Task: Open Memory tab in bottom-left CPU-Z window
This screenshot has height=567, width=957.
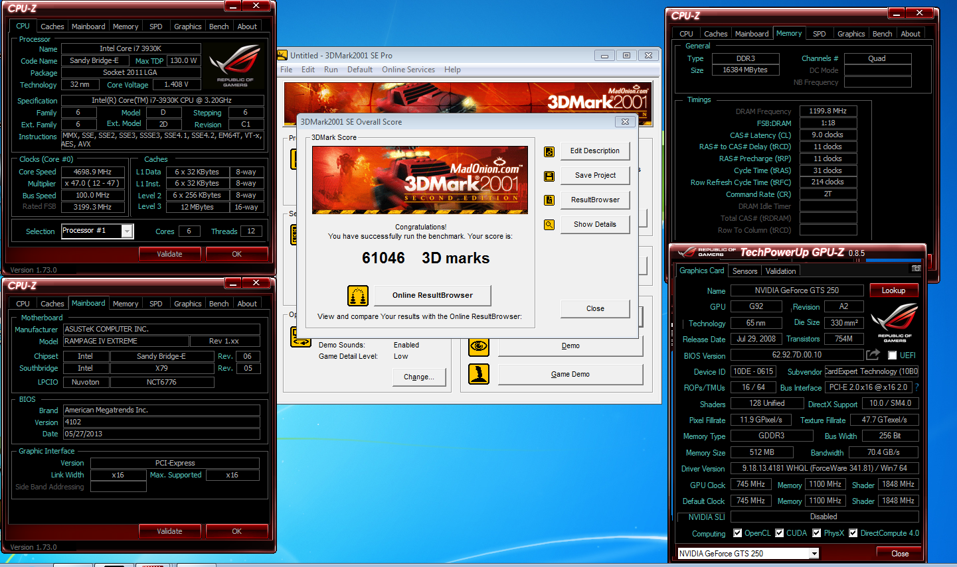Action: pyautogui.click(x=126, y=304)
